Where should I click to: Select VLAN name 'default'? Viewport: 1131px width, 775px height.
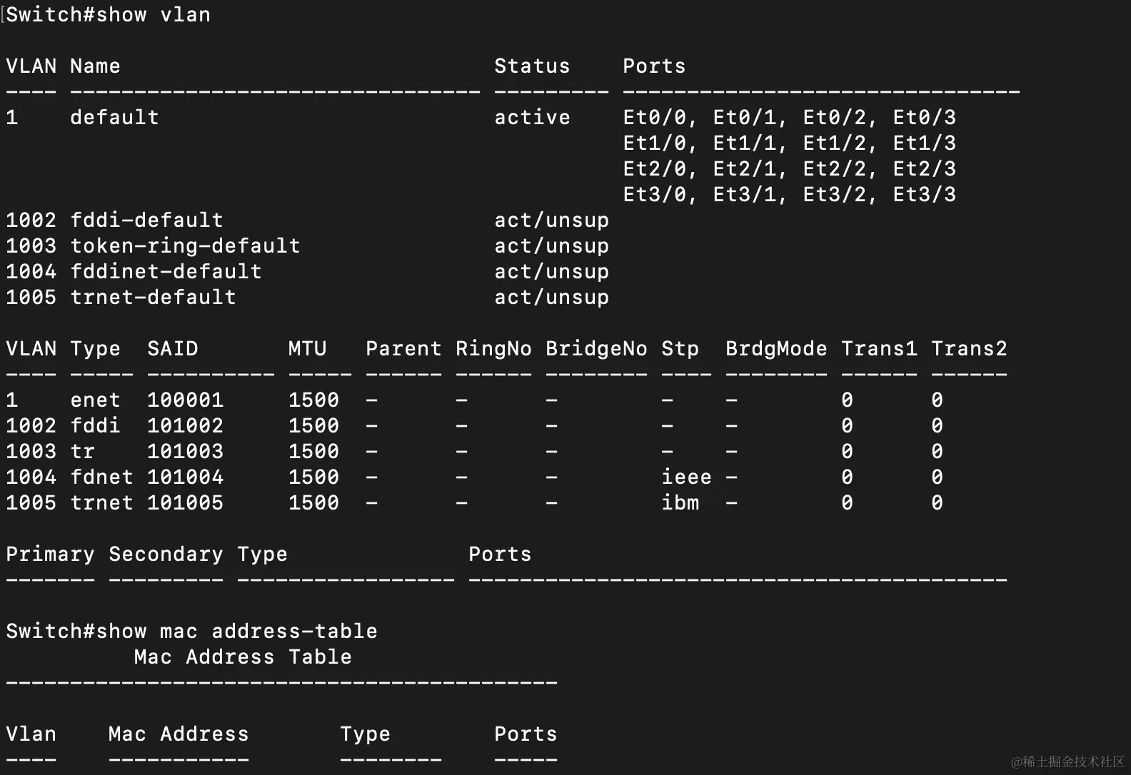point(114,118)
